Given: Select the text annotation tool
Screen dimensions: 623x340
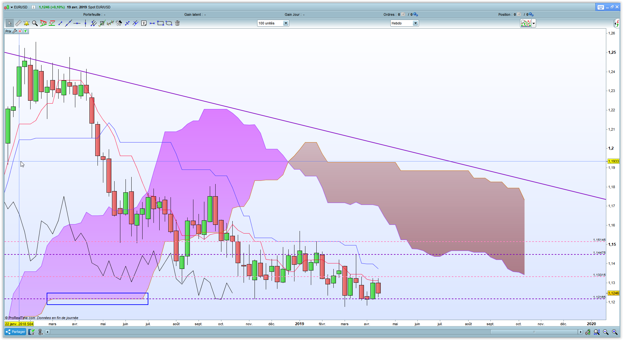Looking at the screenshot, I should [144, 23].
